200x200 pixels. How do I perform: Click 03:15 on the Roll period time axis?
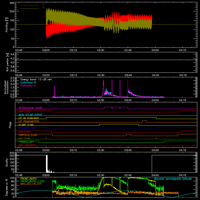73,75
